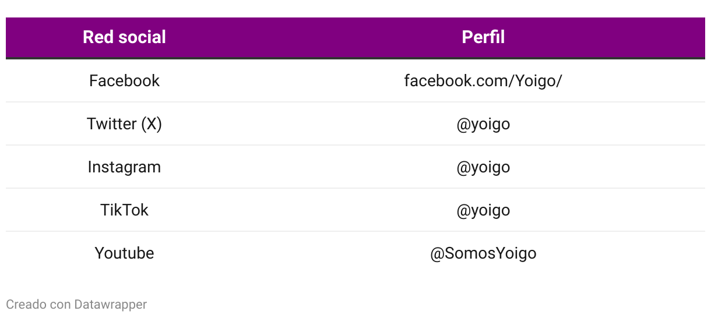Select the Twitter (X) cell
This screenshot has width=711, height=318.
tap(124, 123)
